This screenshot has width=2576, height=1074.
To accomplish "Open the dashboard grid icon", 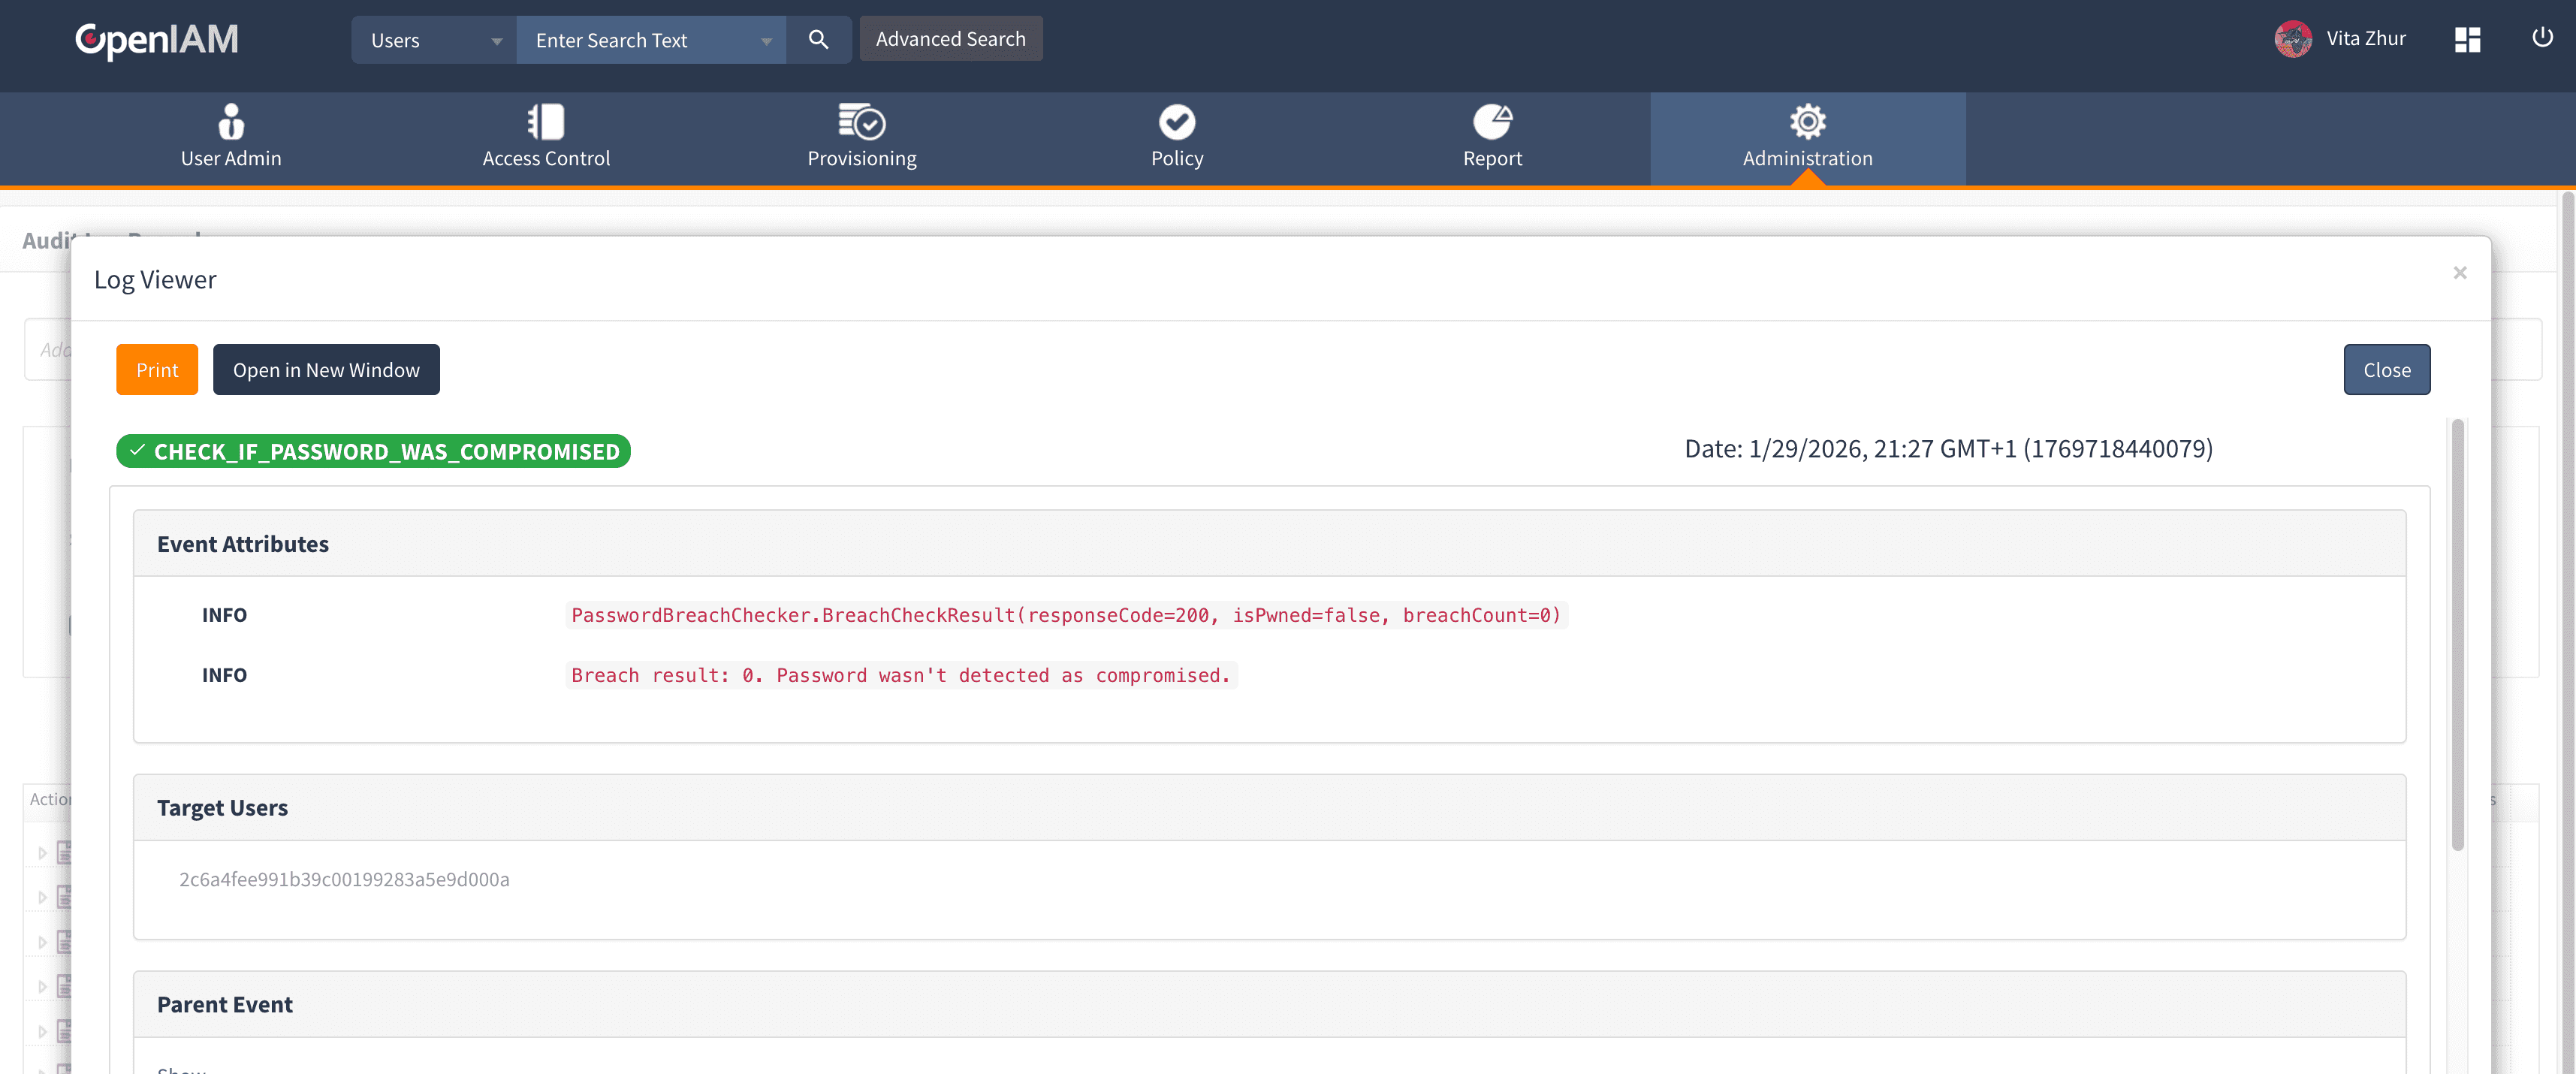I will (x=2467, y=40).
